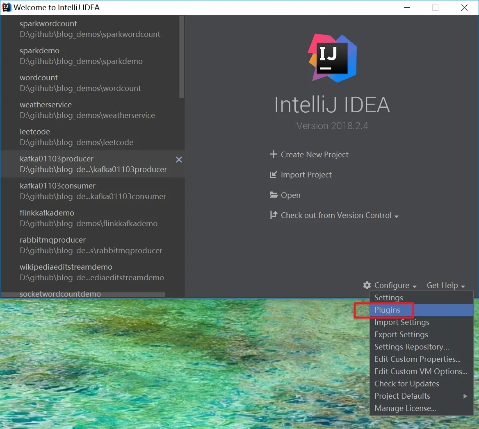Click path D:\github\blog_demos\leetcode

pos(76,143)
